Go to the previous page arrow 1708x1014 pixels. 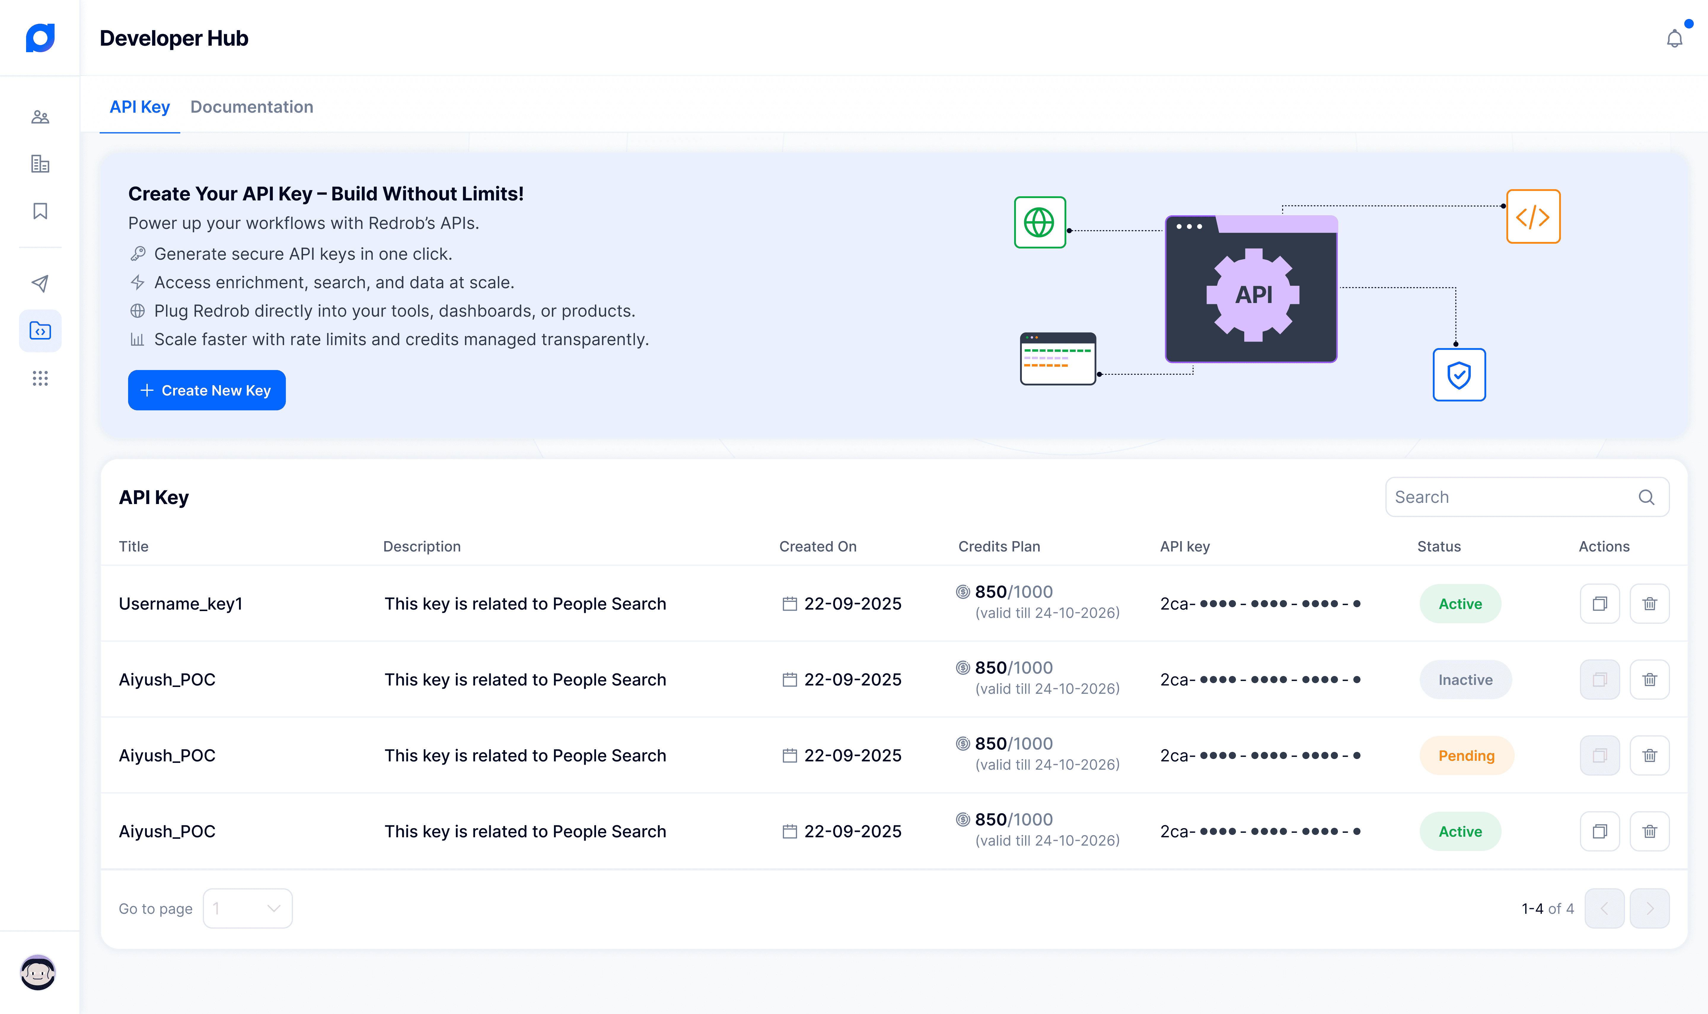click(x=1604, y=908)
